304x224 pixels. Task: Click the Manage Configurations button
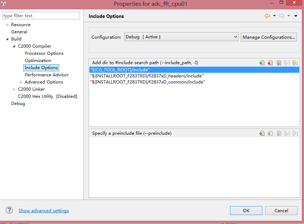click(269, 37)
